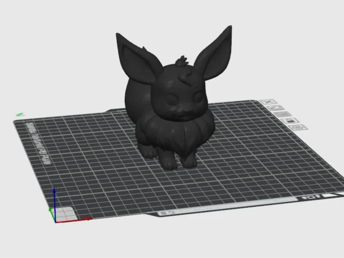Viewport: 344px width, 258px height.
Task: Auto-orient objects using the second plate icon
Action: [x=276, y=108]
